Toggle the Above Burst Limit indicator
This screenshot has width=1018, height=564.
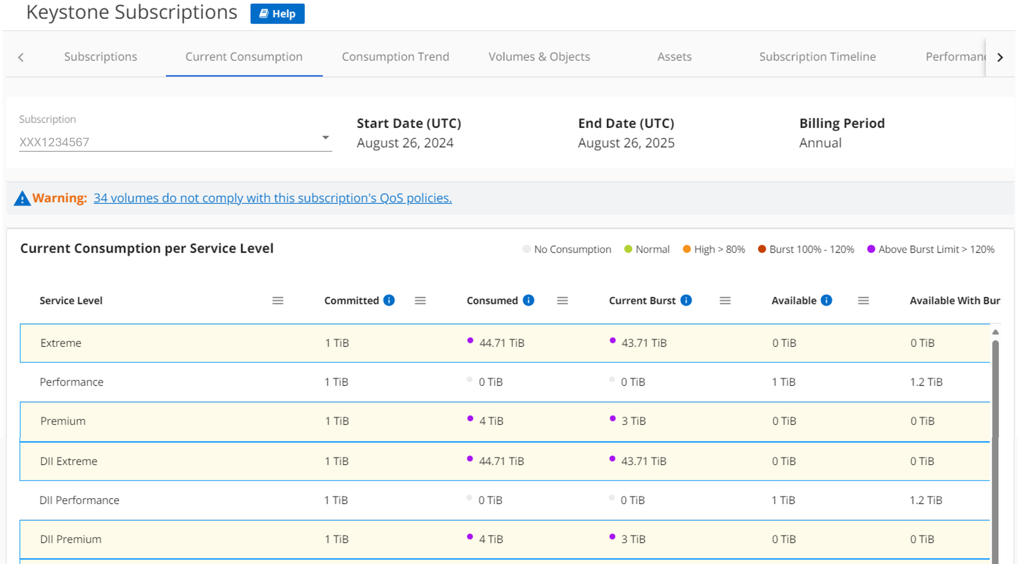coord(871,249)
